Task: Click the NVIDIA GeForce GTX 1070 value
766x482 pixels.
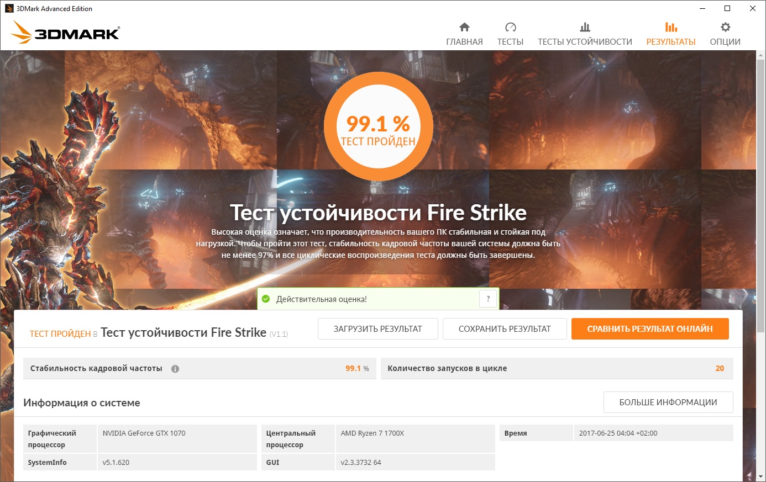Action: tap(144, 433)
